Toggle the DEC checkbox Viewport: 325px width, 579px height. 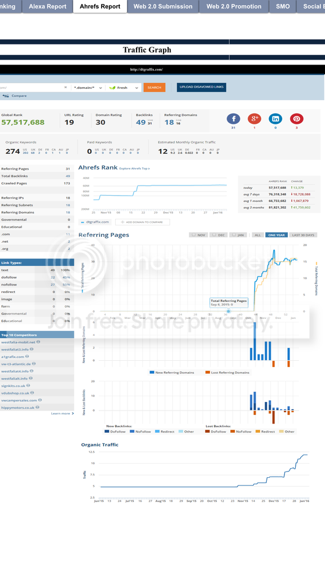[214, 235]
